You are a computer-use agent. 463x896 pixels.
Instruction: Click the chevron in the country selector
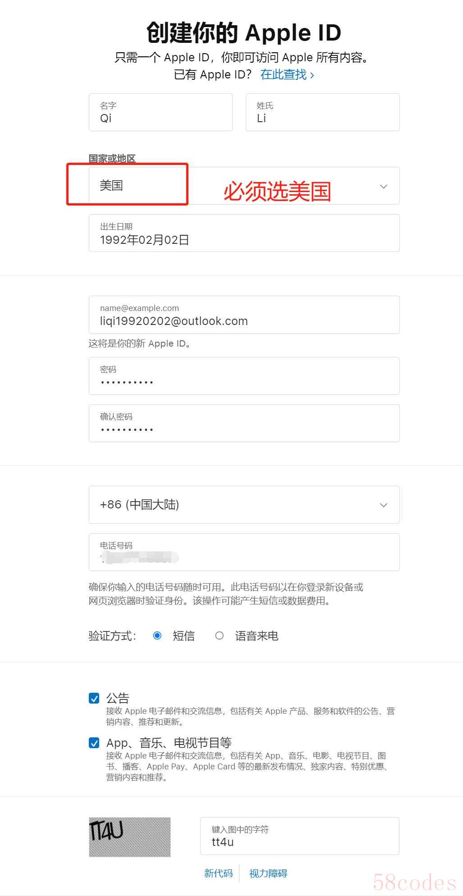tap(384, 186)
